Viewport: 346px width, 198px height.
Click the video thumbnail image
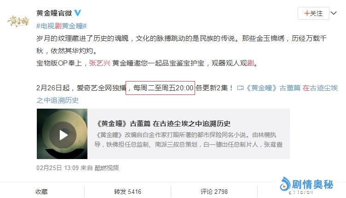click(62, 134)
